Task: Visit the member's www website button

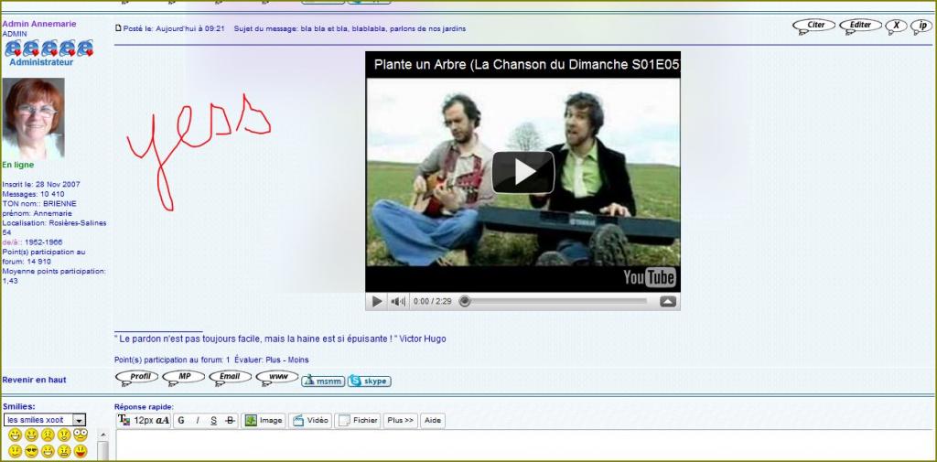Action: tap(277, 378)
